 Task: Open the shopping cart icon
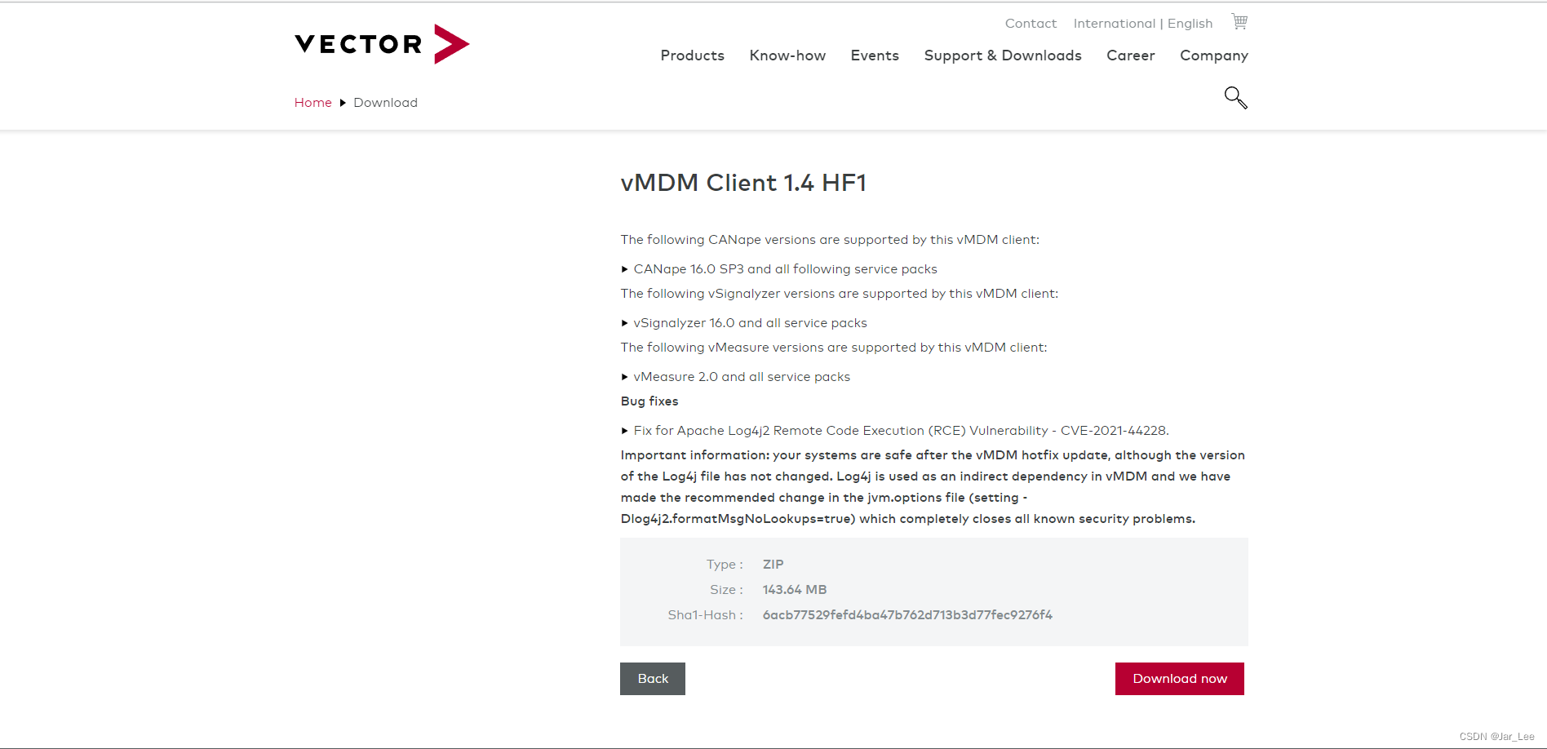pyautogui.click(x=1239, y=22)
